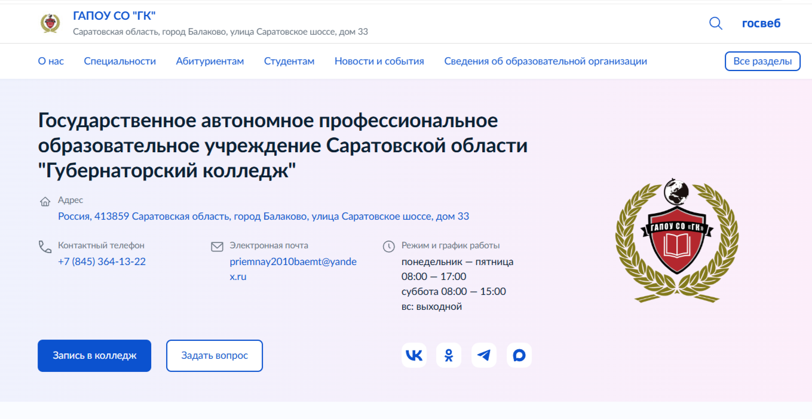Click the госвеб logo
The image size is (812, 419).
coord(761,23)
